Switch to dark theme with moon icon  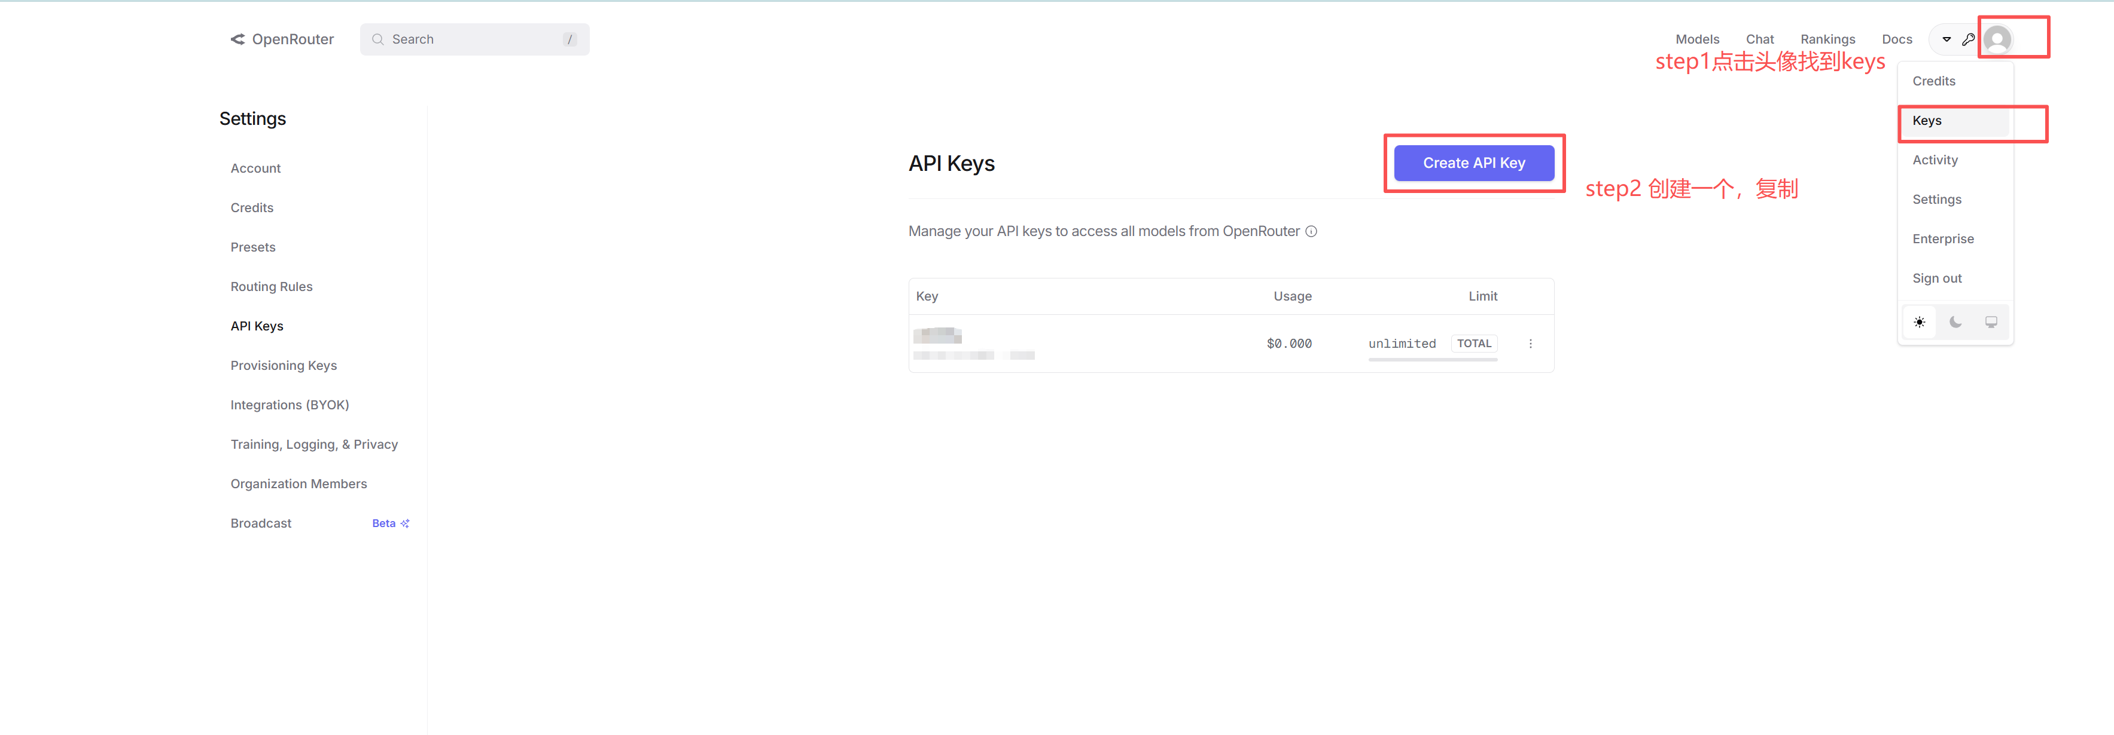pyautogui.click(x=1955, y=322)
